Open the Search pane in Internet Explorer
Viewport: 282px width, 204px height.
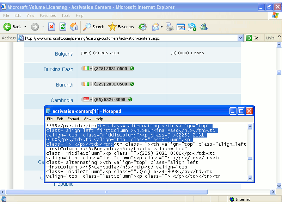[93, 27]
